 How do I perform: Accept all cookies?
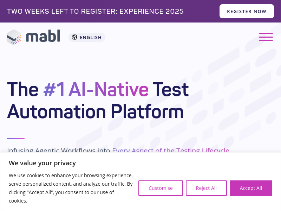[x=251, y=188]
